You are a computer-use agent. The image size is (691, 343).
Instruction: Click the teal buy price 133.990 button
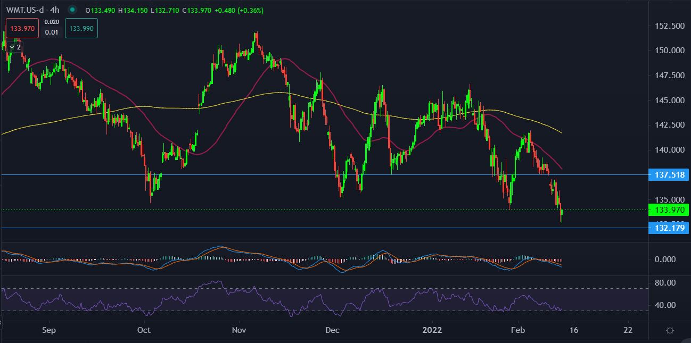[81, 29]
